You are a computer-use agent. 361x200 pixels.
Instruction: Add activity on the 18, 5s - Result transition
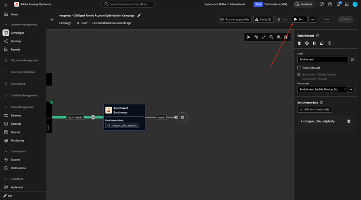(x=93, y=117)
